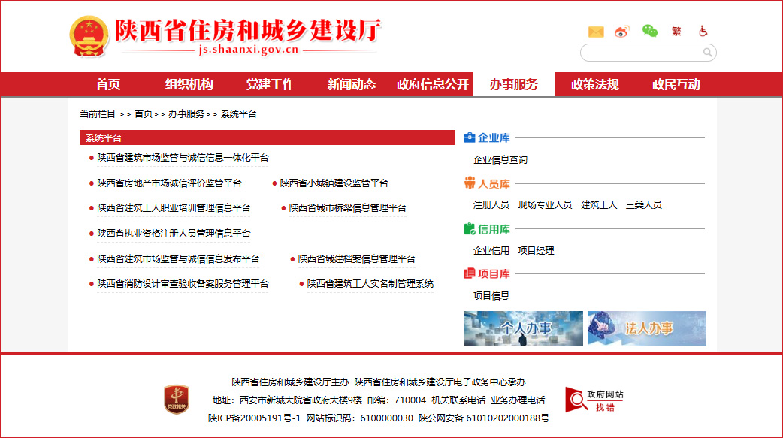This screenshot has width=783, height=438.
Task: Click 首页 in the breadcrumb path
Action: click(144, 114)
